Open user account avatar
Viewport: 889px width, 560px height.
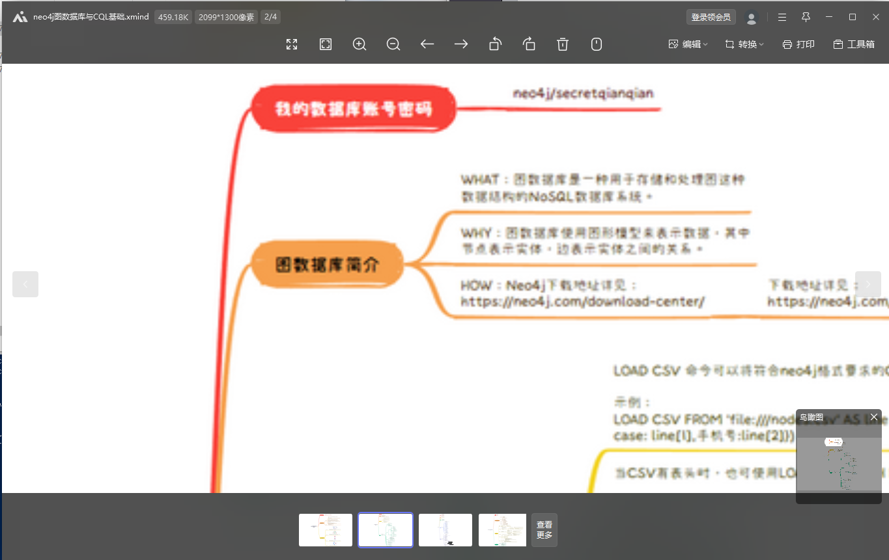(752, 18)
